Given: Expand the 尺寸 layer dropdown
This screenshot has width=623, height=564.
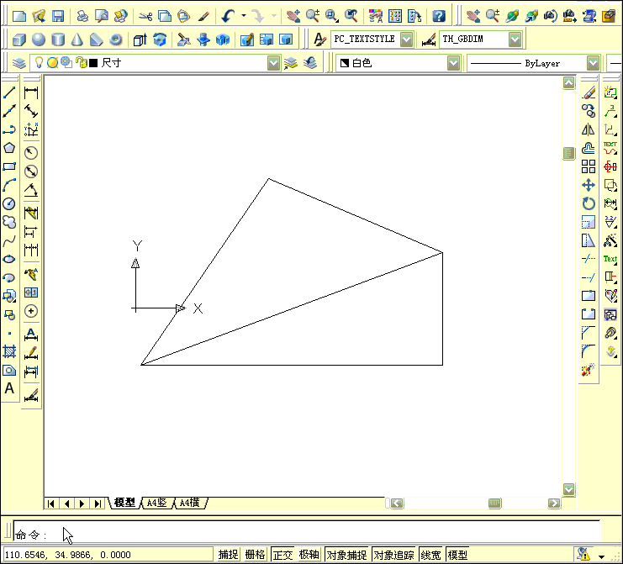Looking at the screenshot, I should pyautogui.click(x=273, y=63).
